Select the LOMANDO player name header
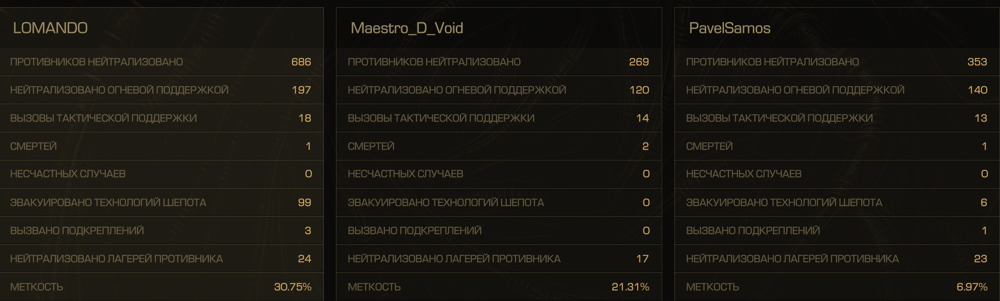 coord(50,28)
